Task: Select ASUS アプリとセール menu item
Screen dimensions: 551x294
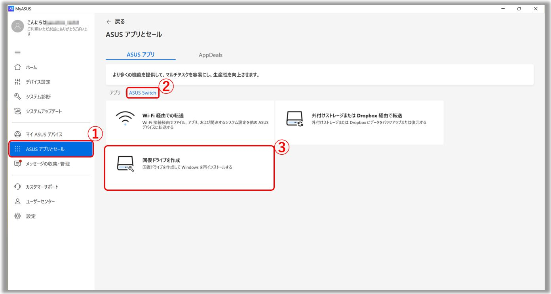Action: coord(51,149)
